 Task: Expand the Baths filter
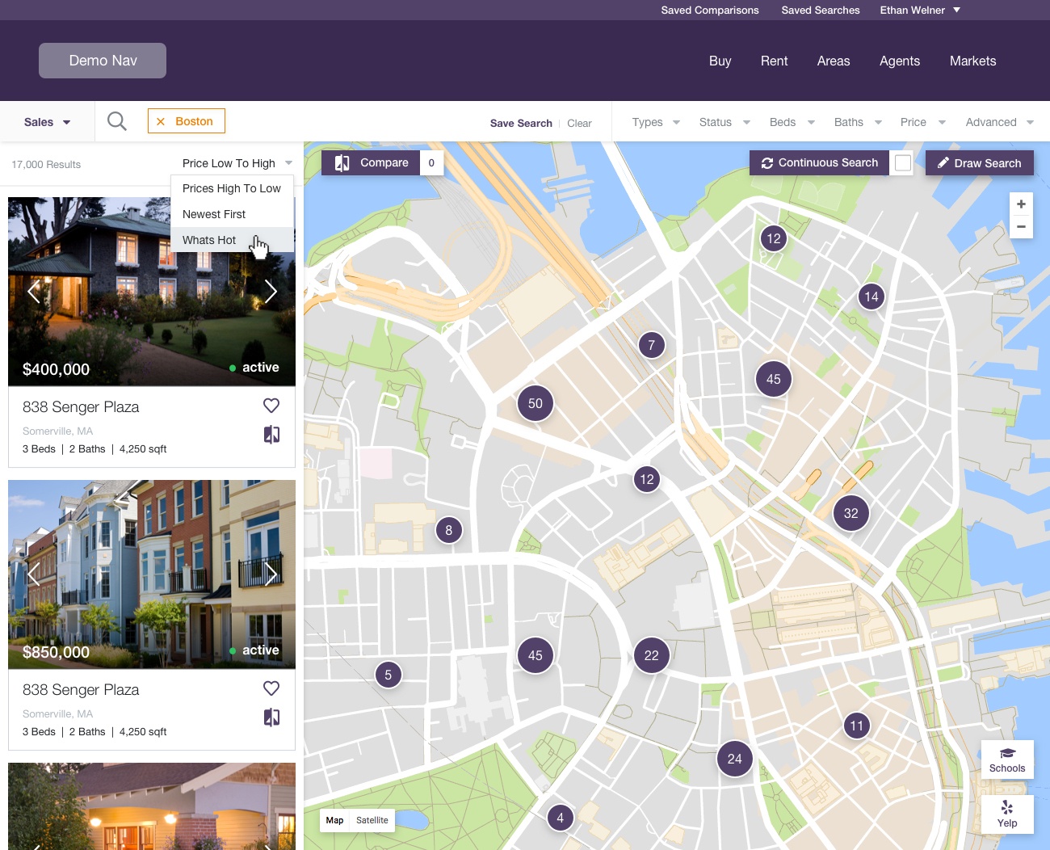[858, 122]
